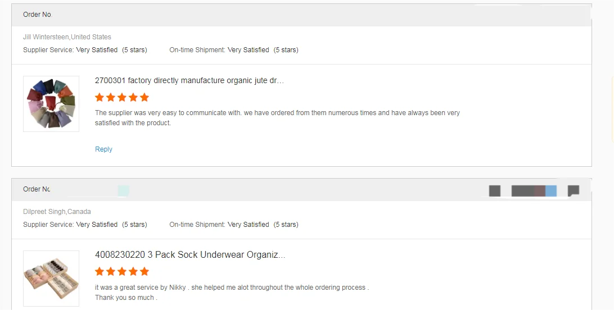Open the sock underwear organizer thumbnail

(51, 279)
